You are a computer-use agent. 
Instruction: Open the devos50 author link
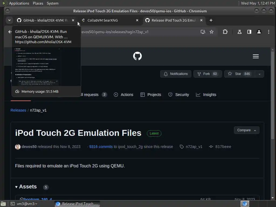point(29,147)
